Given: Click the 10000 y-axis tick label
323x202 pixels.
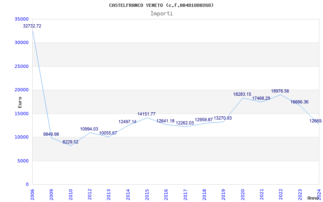Looking at the screenshot, I should (x=22, y=137).
